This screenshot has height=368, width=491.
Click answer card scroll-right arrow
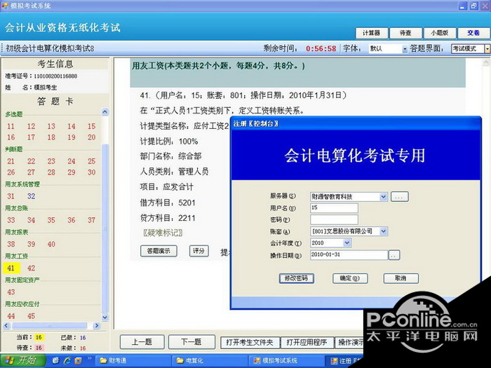pyautogui.click(x=97, y=326)
